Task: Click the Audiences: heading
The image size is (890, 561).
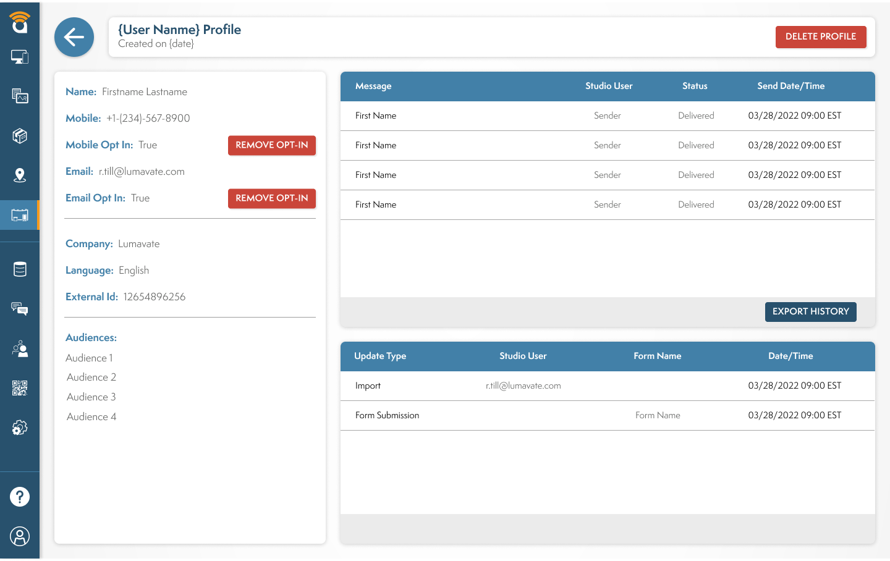Action: tap(91, 337)
